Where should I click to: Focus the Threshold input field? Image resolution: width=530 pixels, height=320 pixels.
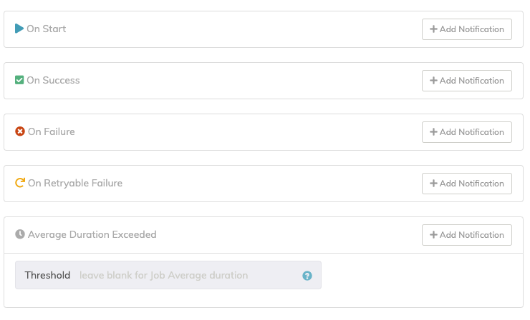tap(189, 275)
